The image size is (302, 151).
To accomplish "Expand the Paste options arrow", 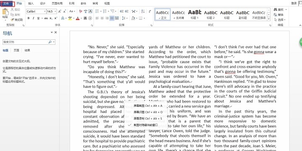I will pos(5,20).
